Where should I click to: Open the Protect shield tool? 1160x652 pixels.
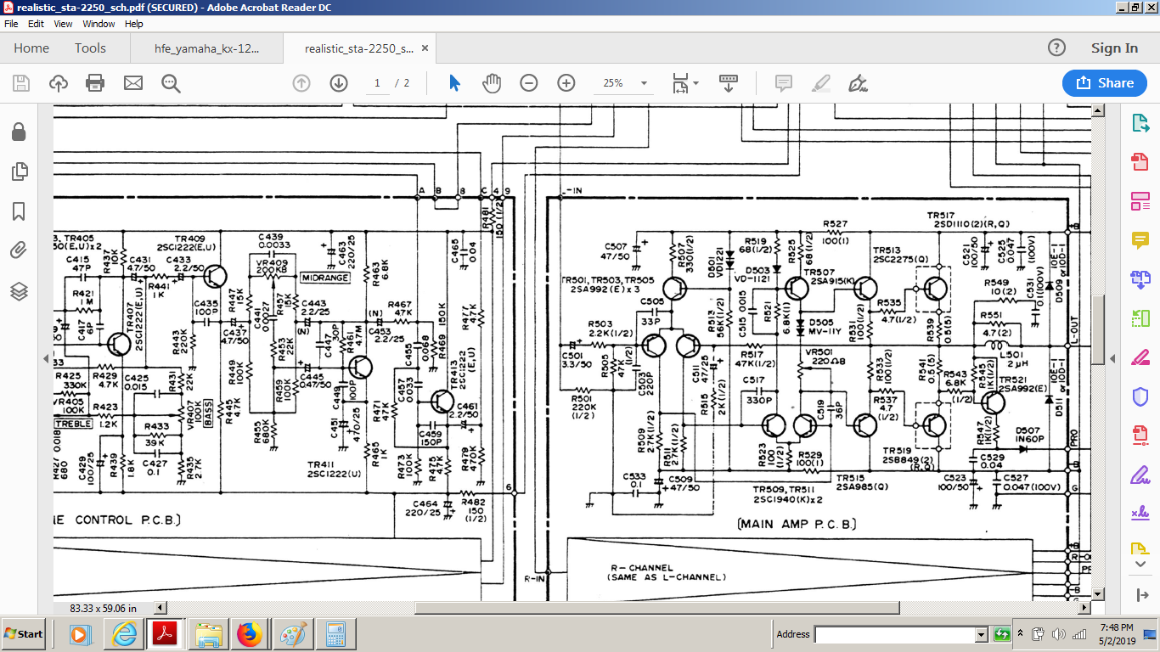1140,396
